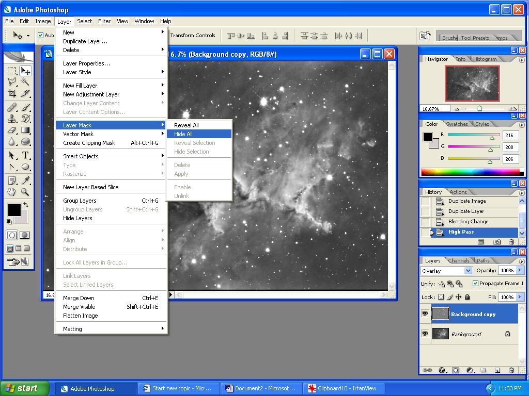Select the Pen tool
Screen dimensions: 529x396
(x=12, y=167)
